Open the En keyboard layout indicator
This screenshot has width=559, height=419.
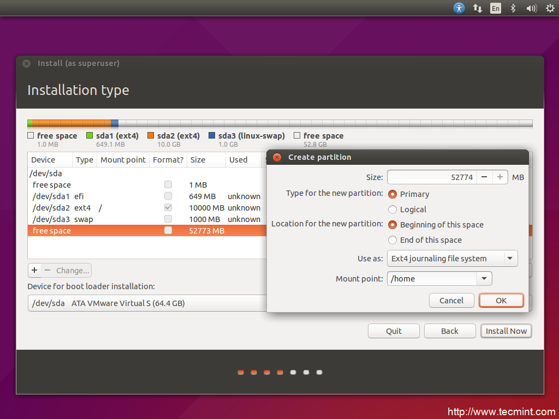pyautogui.click(x=495, y=8)
